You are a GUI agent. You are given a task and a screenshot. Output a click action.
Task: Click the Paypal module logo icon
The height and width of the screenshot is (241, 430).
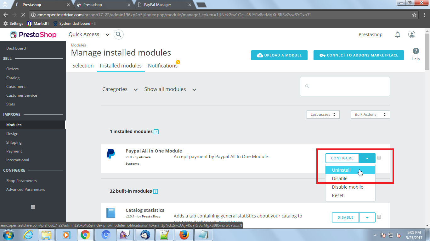[110, 154]
